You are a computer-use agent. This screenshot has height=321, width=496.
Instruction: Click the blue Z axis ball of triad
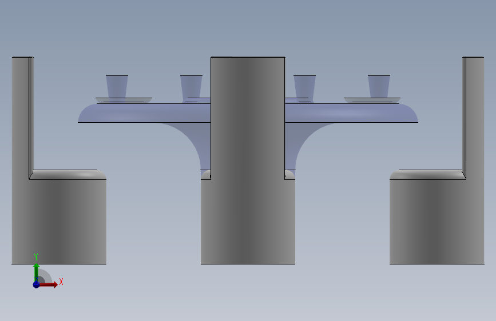[x=36, y=284]
